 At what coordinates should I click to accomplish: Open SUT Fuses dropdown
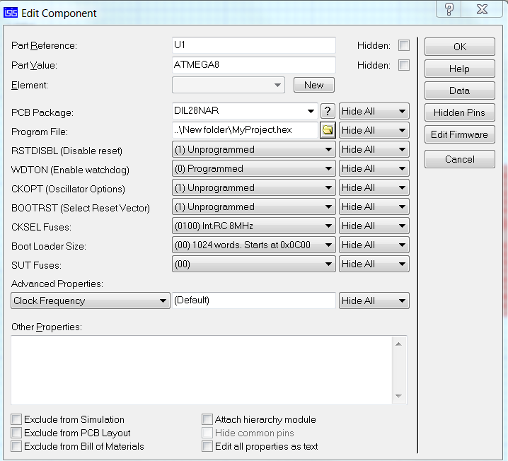(x=254, y=264)
